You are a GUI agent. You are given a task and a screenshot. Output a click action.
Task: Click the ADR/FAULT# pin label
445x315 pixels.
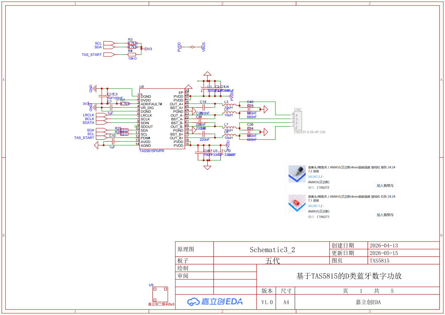[151, 104]
